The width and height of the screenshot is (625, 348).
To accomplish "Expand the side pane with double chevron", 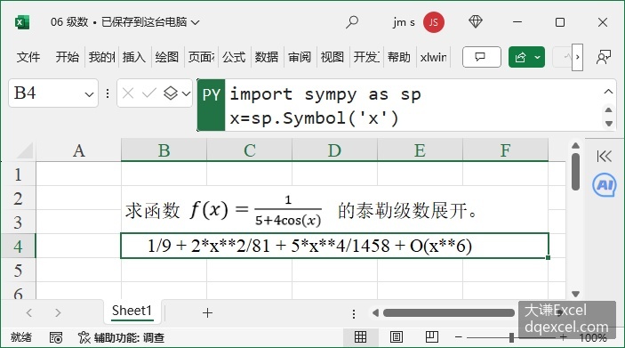I will click(604, 156).
